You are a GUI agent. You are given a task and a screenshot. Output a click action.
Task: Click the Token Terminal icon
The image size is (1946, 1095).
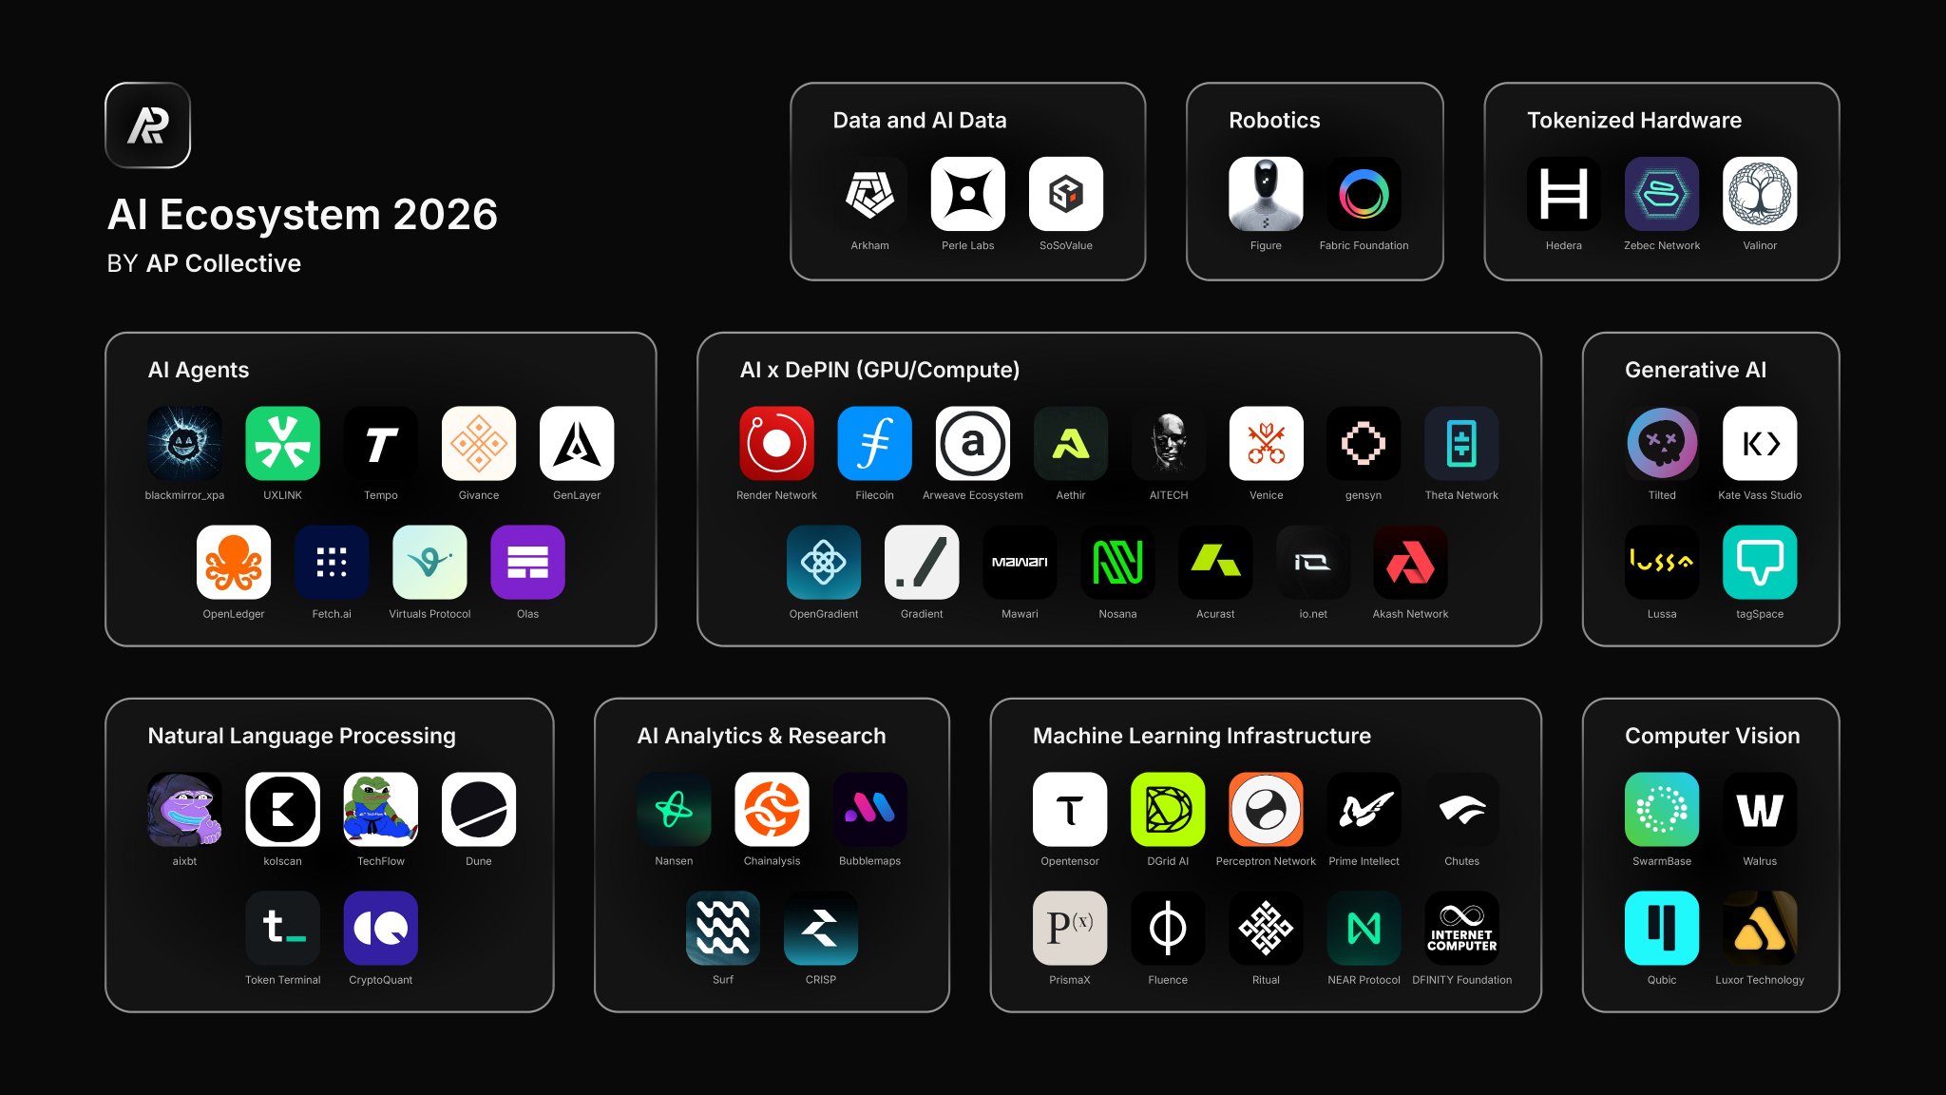(x=282, y=928)
